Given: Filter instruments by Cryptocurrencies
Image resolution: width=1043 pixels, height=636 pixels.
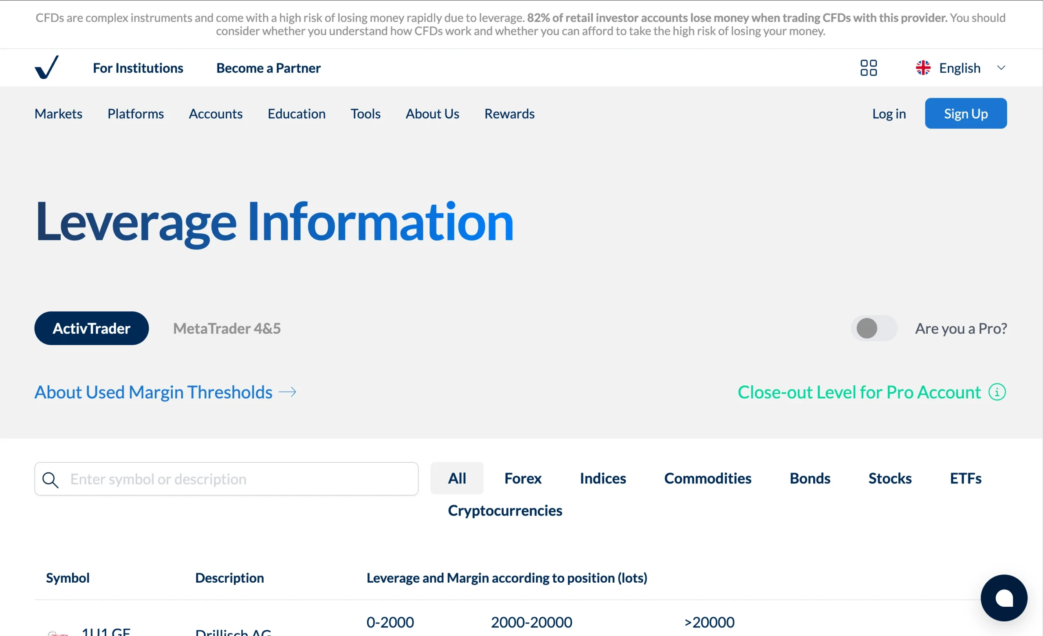Looking at the screenshot, I should (505, 510).
